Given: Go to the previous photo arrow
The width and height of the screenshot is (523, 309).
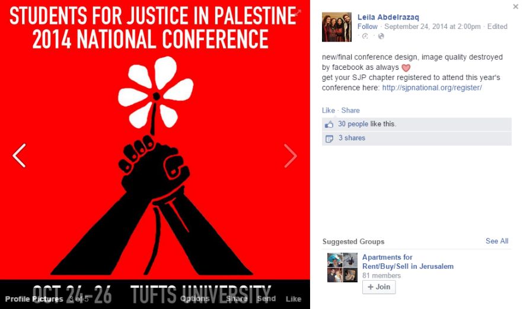Looking at the screenshot, I should point(19,155).
